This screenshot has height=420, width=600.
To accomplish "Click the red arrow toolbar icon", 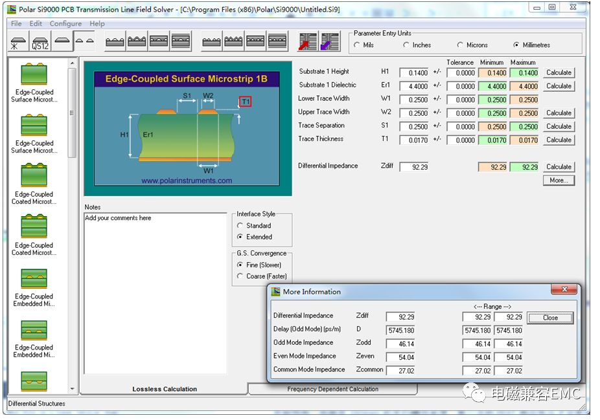I will (308, 41).
